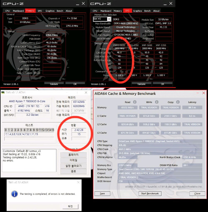Close the TM5 completion dialog
208x212 pixels.
(78, 182)
